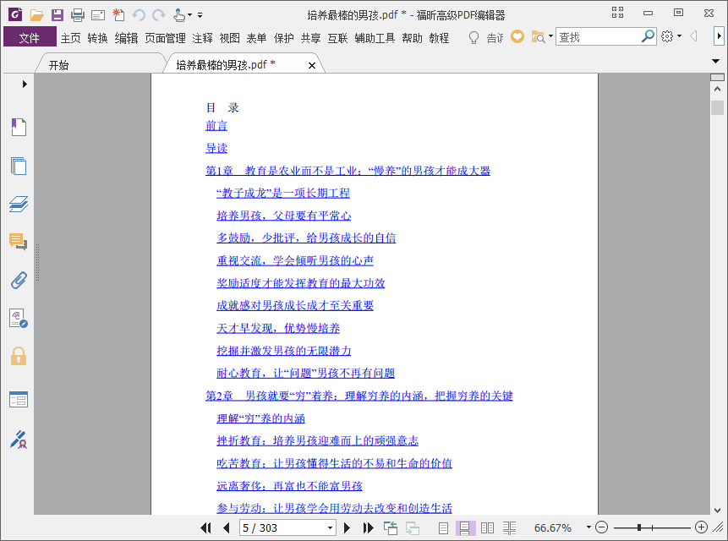Click into the 查找 search field
This screenshot has height=541, width=728.
(x=598, y=36)
